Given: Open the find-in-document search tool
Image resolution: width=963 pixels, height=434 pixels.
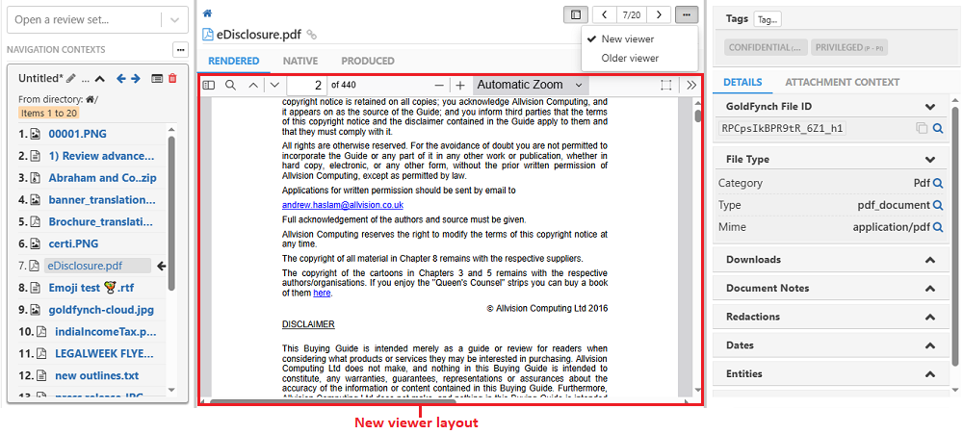Looking at the screenshot, I should pos(231,85).
